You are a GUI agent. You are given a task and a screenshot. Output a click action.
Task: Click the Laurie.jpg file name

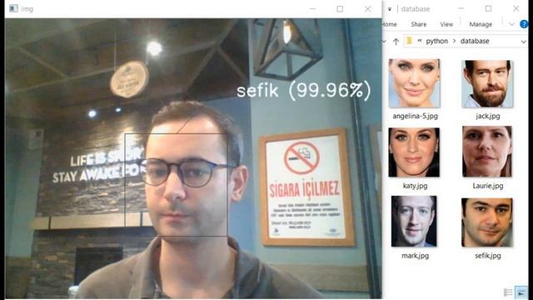click(x=488, y=186)
